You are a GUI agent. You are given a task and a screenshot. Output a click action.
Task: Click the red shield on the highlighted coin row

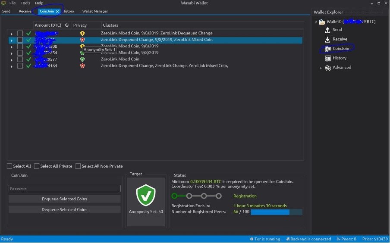[82, 40]
